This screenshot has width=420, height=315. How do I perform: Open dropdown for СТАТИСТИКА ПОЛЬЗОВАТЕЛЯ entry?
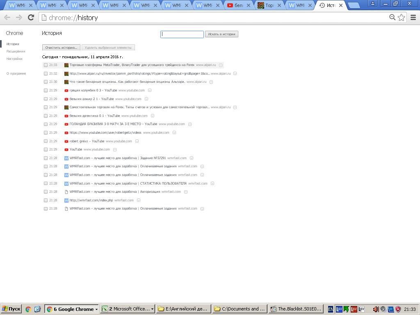click(x=212, y=183)
